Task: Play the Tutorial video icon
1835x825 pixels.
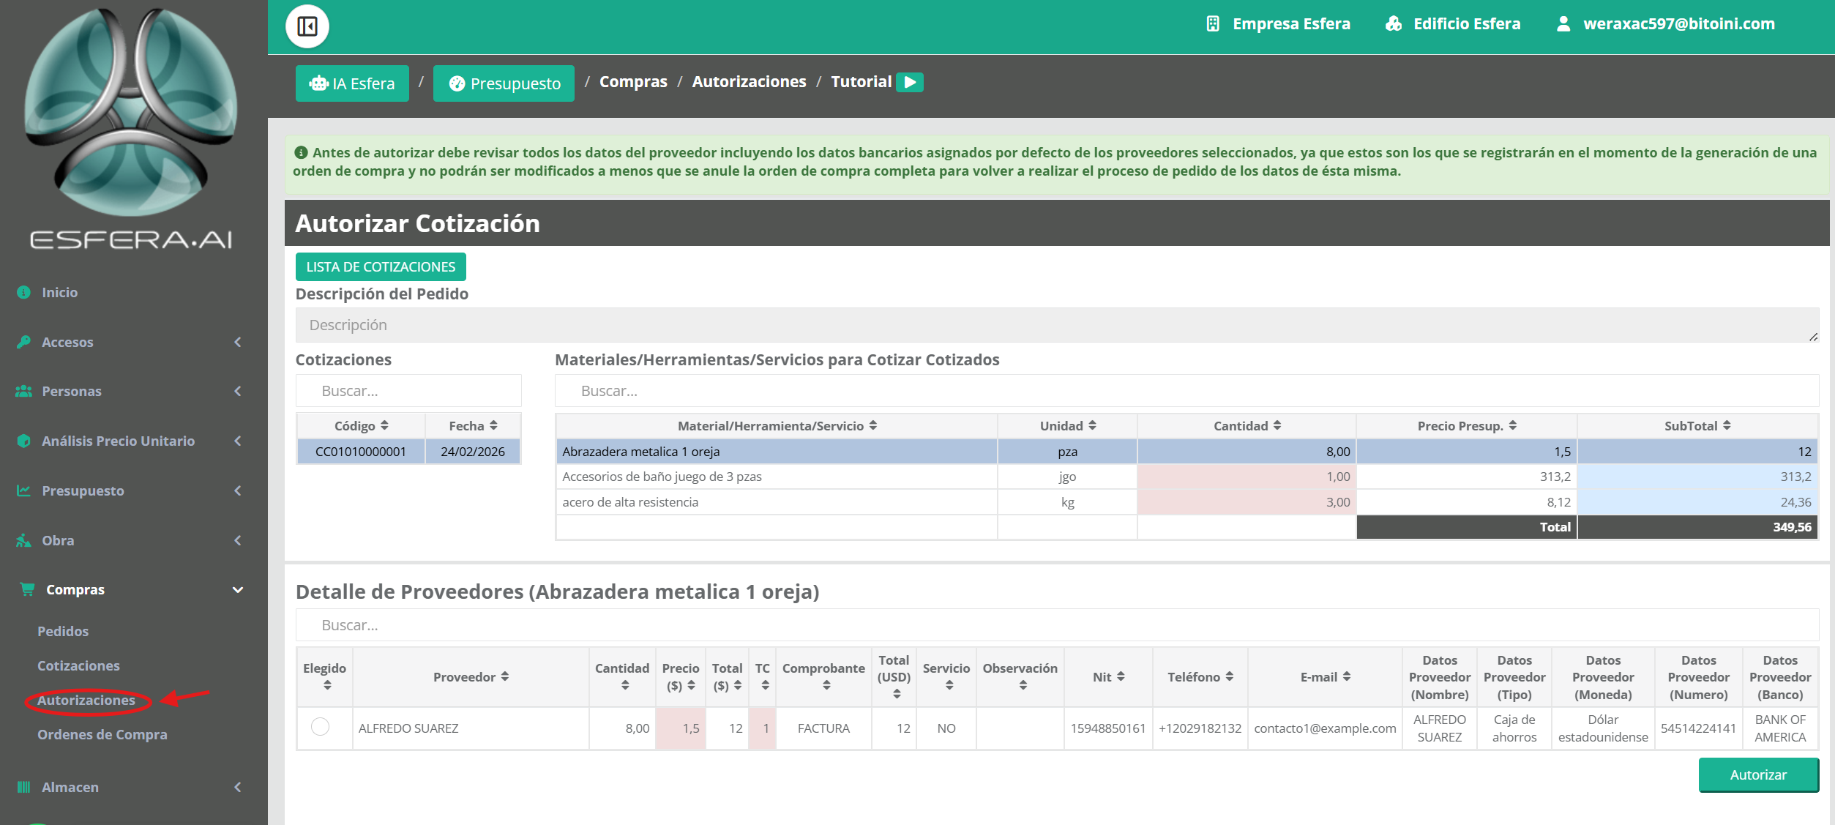Action: [910, 82]
